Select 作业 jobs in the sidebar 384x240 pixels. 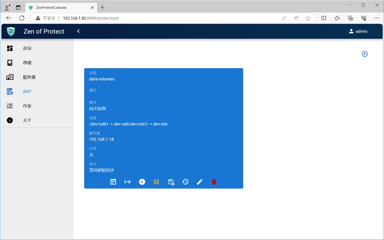[x=27, y=106]
